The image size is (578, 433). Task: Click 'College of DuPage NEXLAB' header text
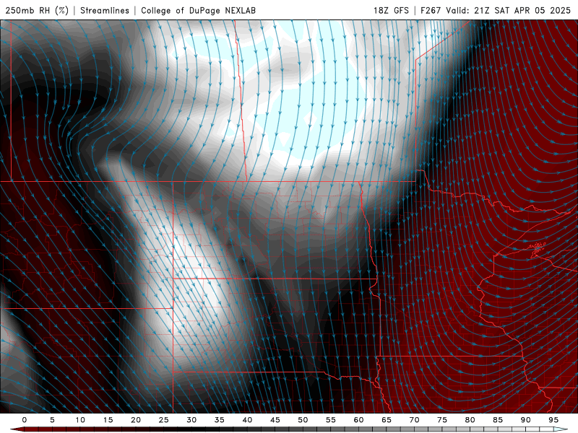pos(198,10)
